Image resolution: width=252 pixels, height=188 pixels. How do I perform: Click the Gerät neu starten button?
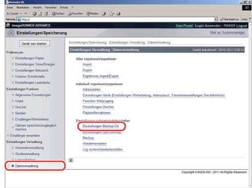coord(34,44)
